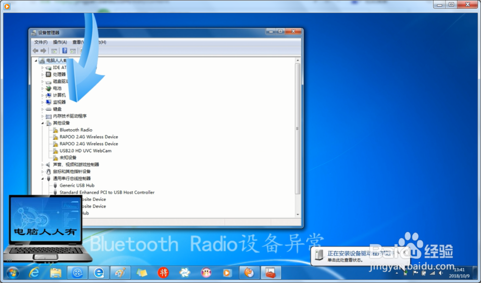
Task: Select the 鼠标和其他指针设备 mouse icon
Action: pyautogui.click(x=49, y=172)
